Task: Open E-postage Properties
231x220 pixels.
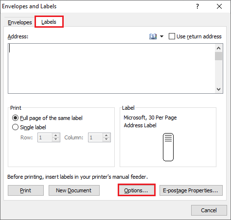Action: 191,190
